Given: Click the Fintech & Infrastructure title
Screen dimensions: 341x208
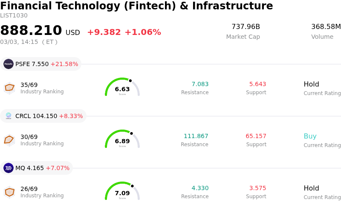Looking at the screenshot, I should click(x=136, y=6).
